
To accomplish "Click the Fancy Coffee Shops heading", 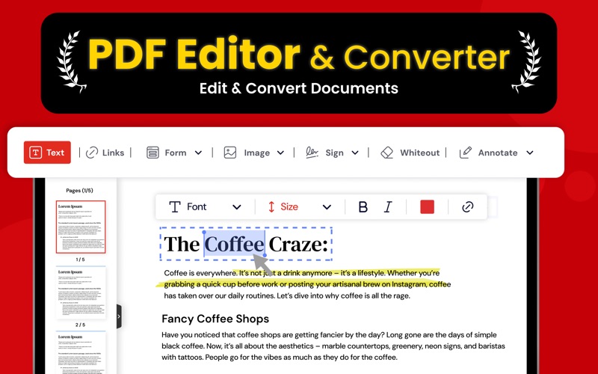I will click(x=215, y=319).
